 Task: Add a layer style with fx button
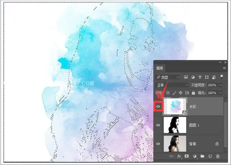point(179,156)
